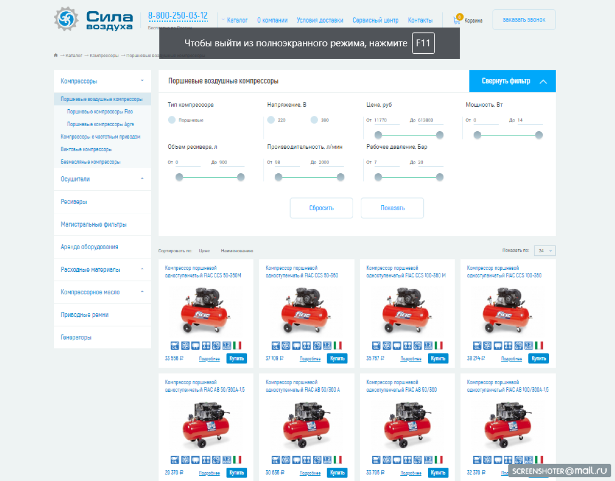Click Italy flag on FIAC AB 50/380 card
Viewport: 615px width, 481px height.
(439, 460)
